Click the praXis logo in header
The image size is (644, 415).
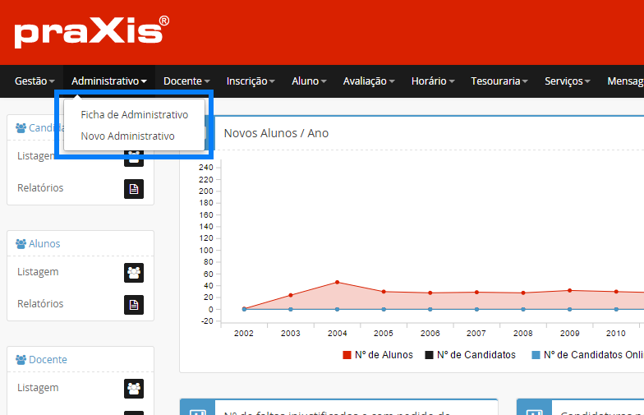click(91, 32)
